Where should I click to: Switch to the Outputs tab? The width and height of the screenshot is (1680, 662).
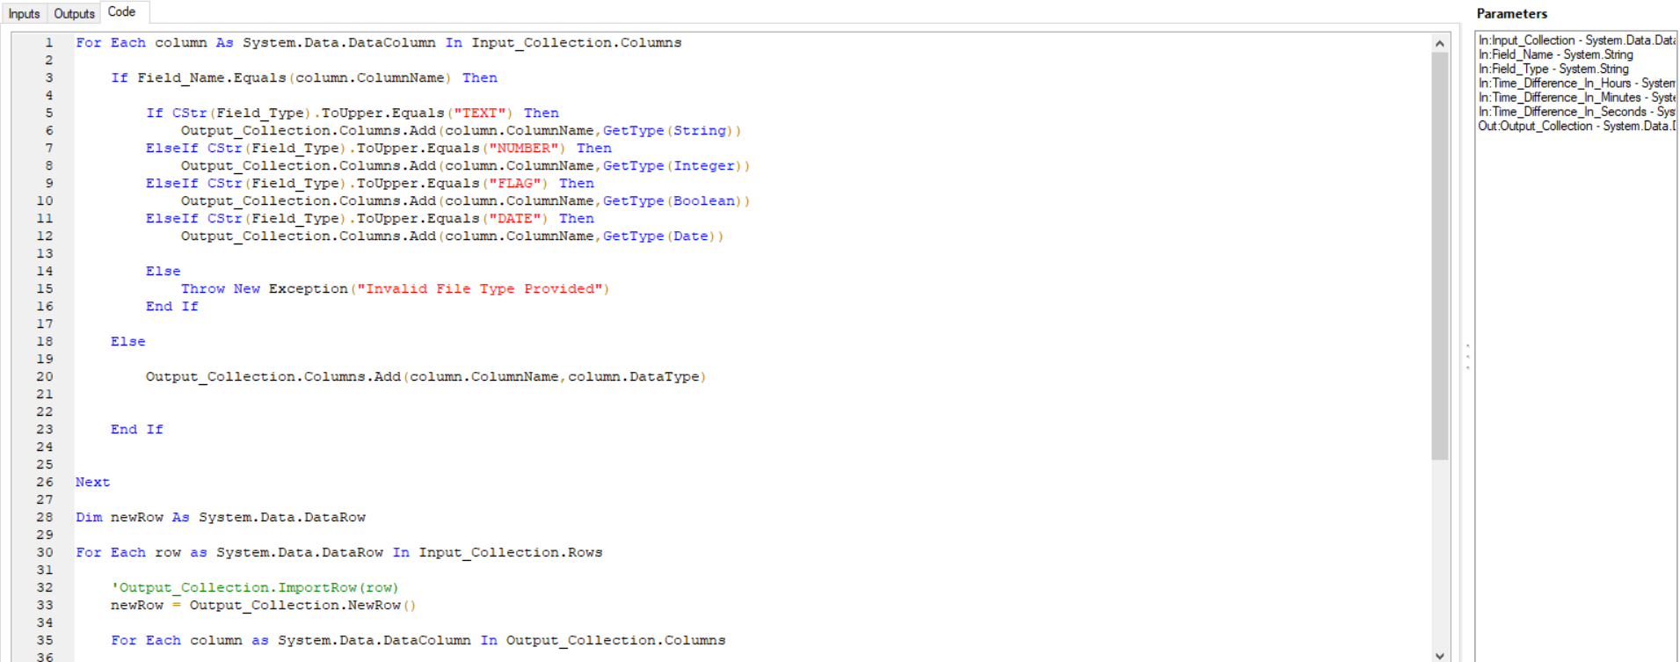click(x=74, y=13)
